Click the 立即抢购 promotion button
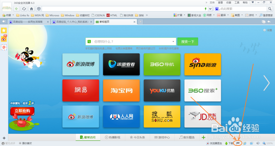The height and width of the screenshot is (146, 275). click(22, 111)
